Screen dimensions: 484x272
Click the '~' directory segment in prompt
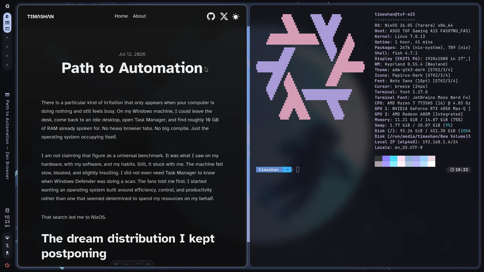287,170
